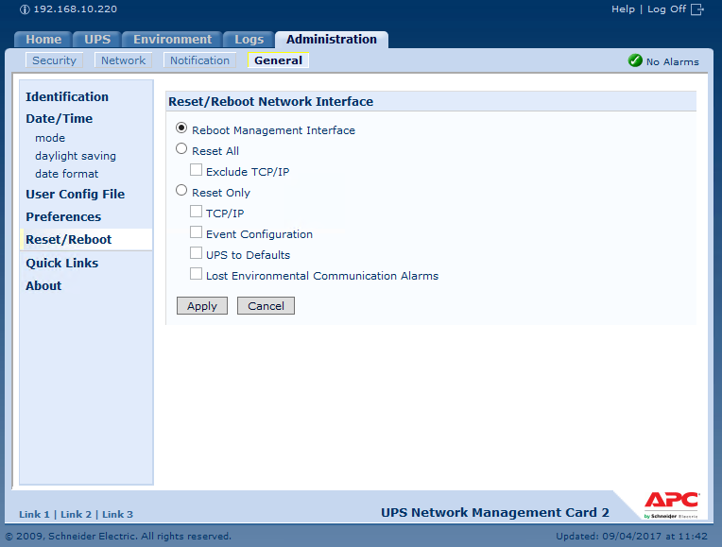Expand the Date/Time sidebar section

(59, 119)
